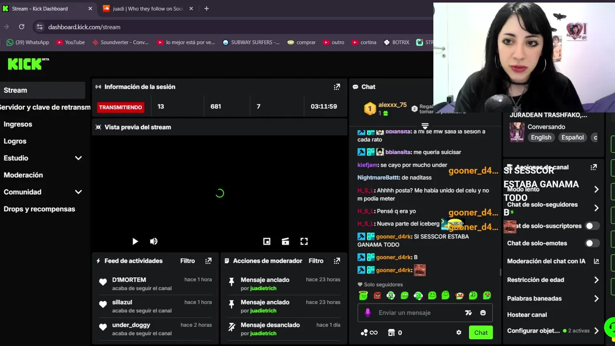This screenshot has height=346, width=615.
Task: Toggle Chat de solo-emotes switch
Action: coord(592,243)
